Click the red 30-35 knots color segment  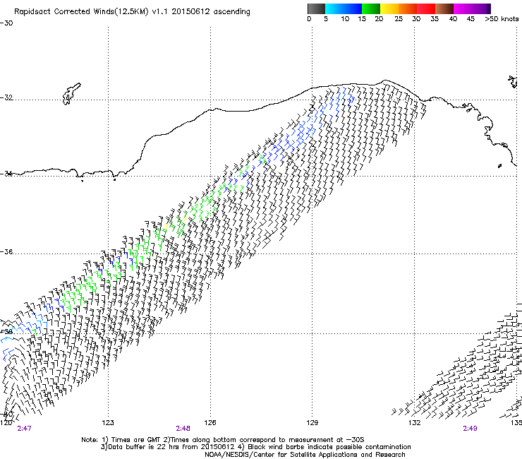426,8
